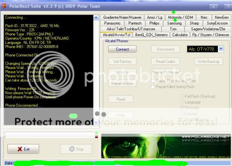
Task: Select the Alcatel/Avvio/Tcl tab
Action: point(116,35)
